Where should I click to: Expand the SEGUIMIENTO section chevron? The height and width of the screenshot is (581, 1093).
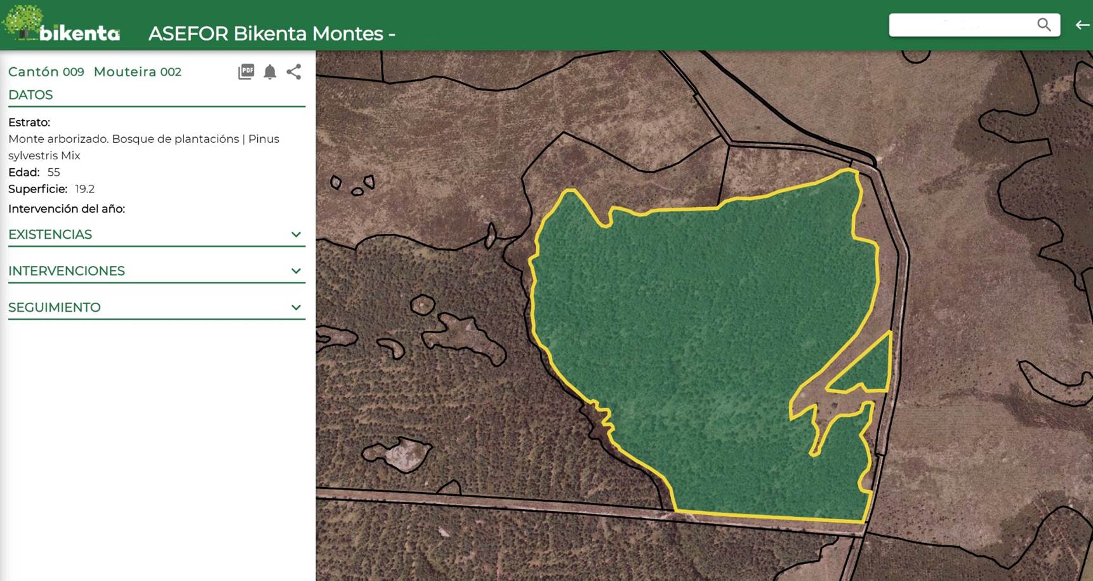click(296, 307)
